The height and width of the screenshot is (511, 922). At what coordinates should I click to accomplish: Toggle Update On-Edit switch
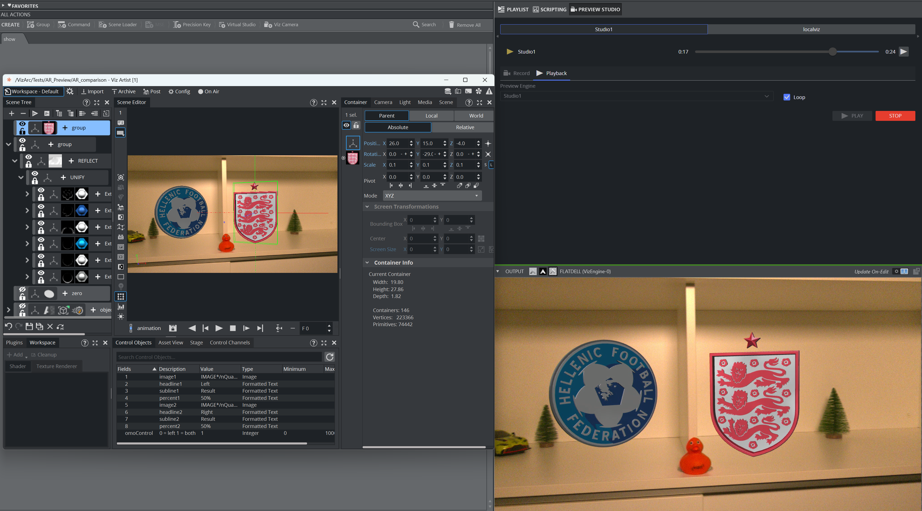coord(900,271)
